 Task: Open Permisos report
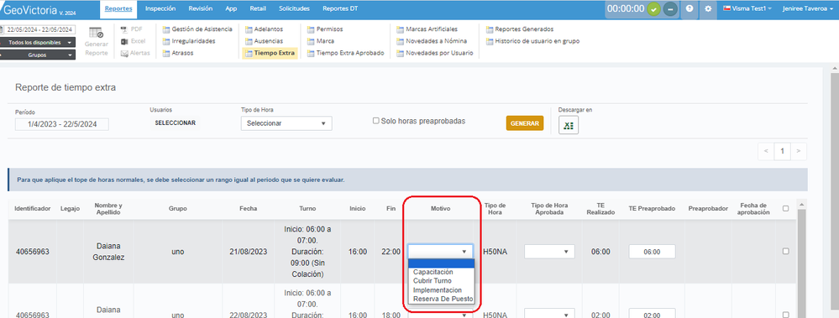point(325,29)
